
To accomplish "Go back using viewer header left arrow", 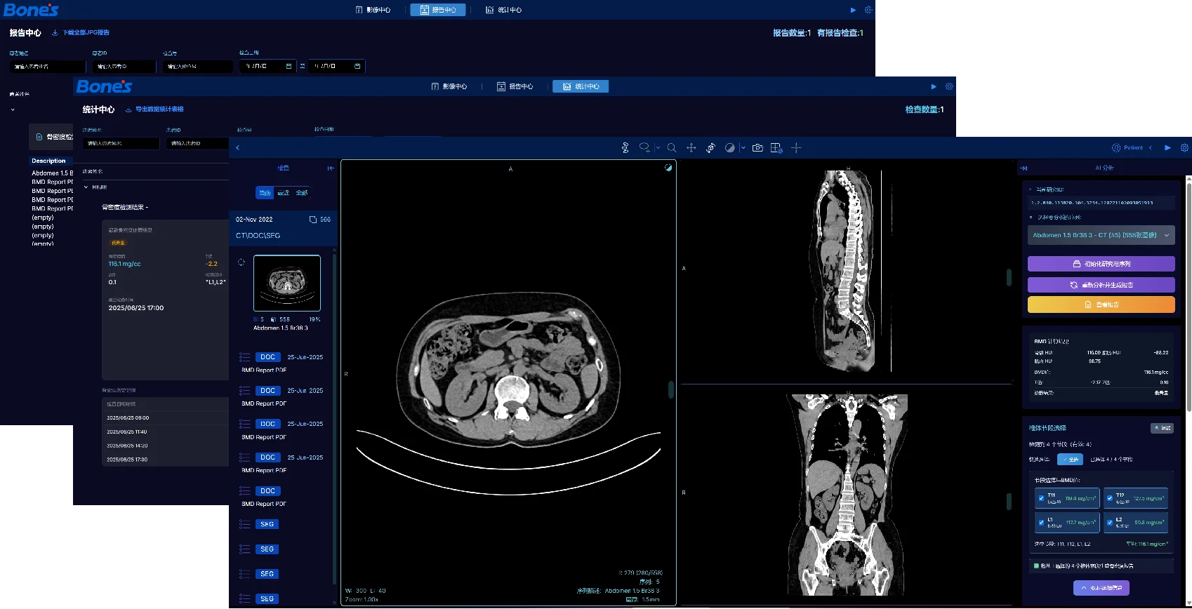I will [238, 148].
